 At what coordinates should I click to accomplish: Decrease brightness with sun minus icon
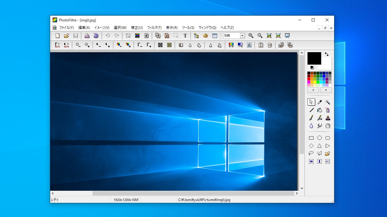click(78, 45)
